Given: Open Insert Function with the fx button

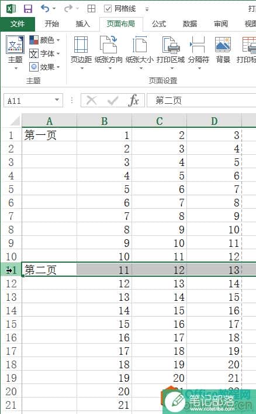Looking at the screenshot, I should tap(134, 101).
